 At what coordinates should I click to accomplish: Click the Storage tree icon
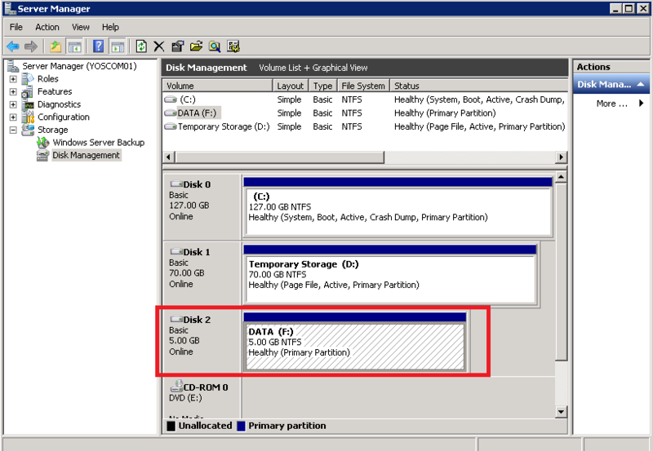(x=28, y=130)
